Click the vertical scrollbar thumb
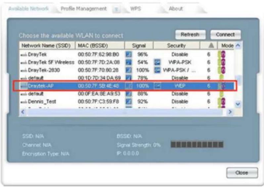 (x=239, y=80)
